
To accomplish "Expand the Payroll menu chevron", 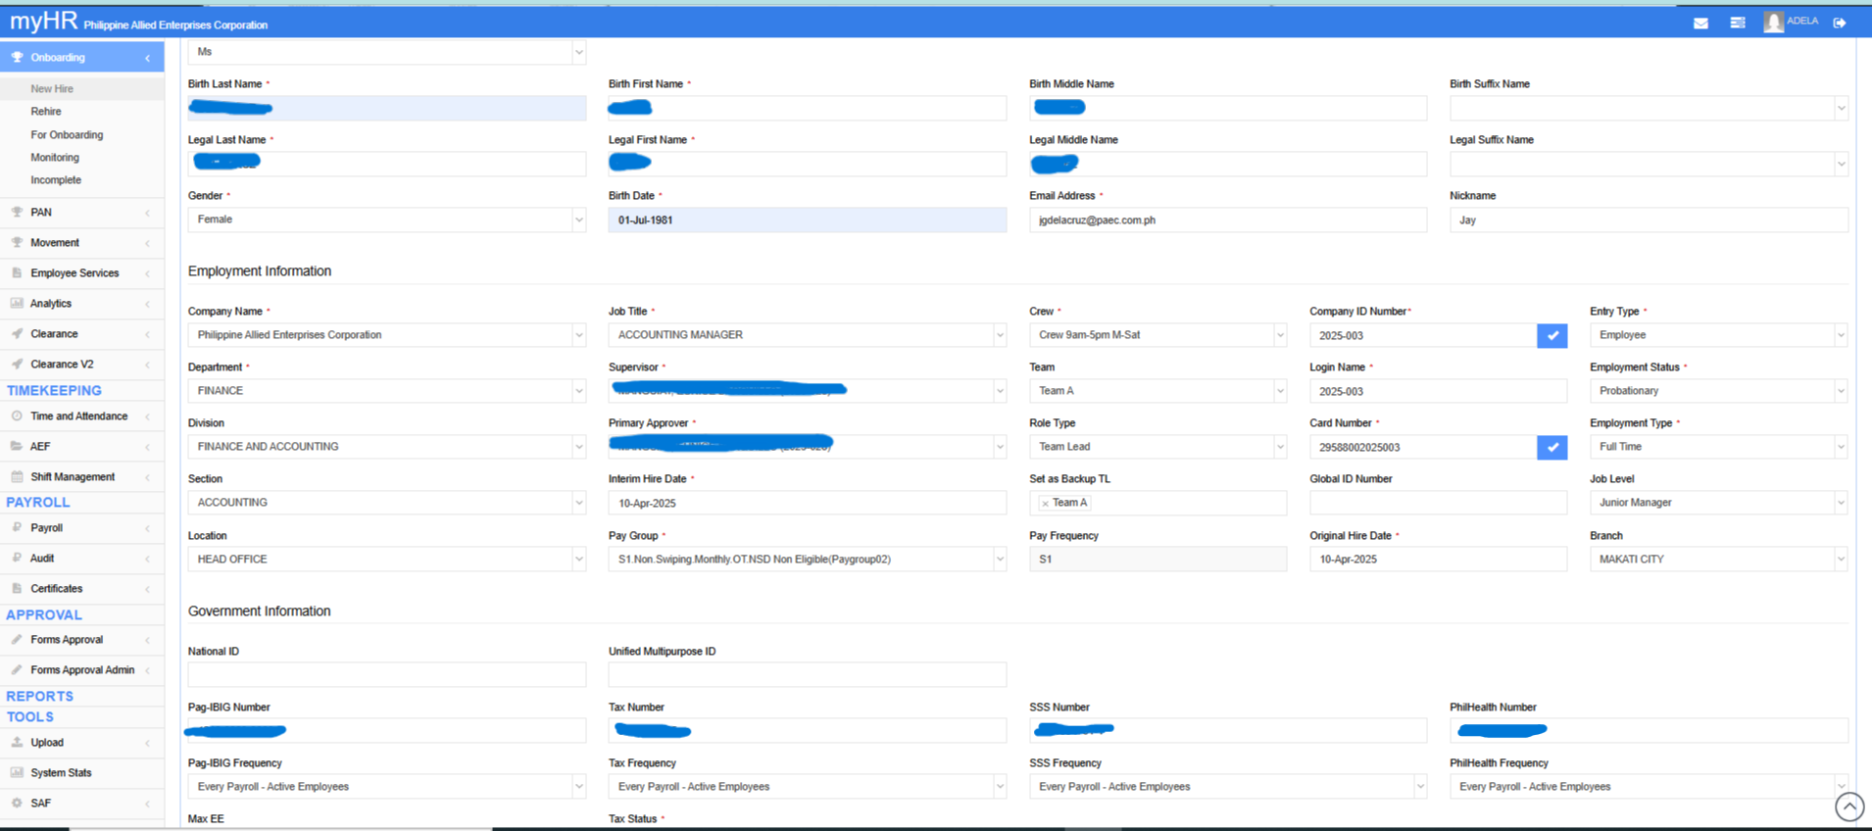I will [x=148, y=528].
